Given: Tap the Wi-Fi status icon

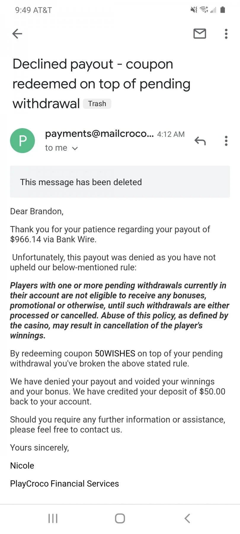Looking at the screenshot, I should coord(204,10).
